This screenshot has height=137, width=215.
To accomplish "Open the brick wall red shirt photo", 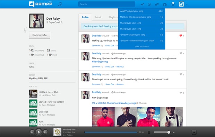I will [103, 117].
